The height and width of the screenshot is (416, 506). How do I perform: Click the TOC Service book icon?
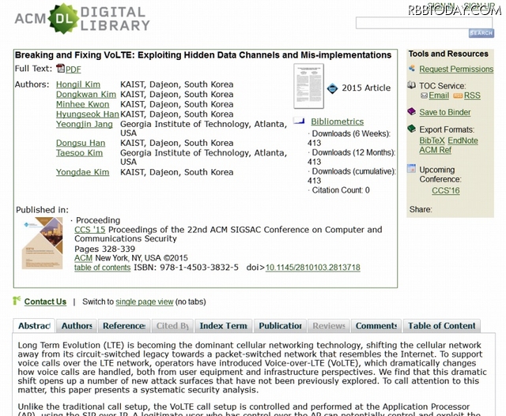click(x=411, y=85)
